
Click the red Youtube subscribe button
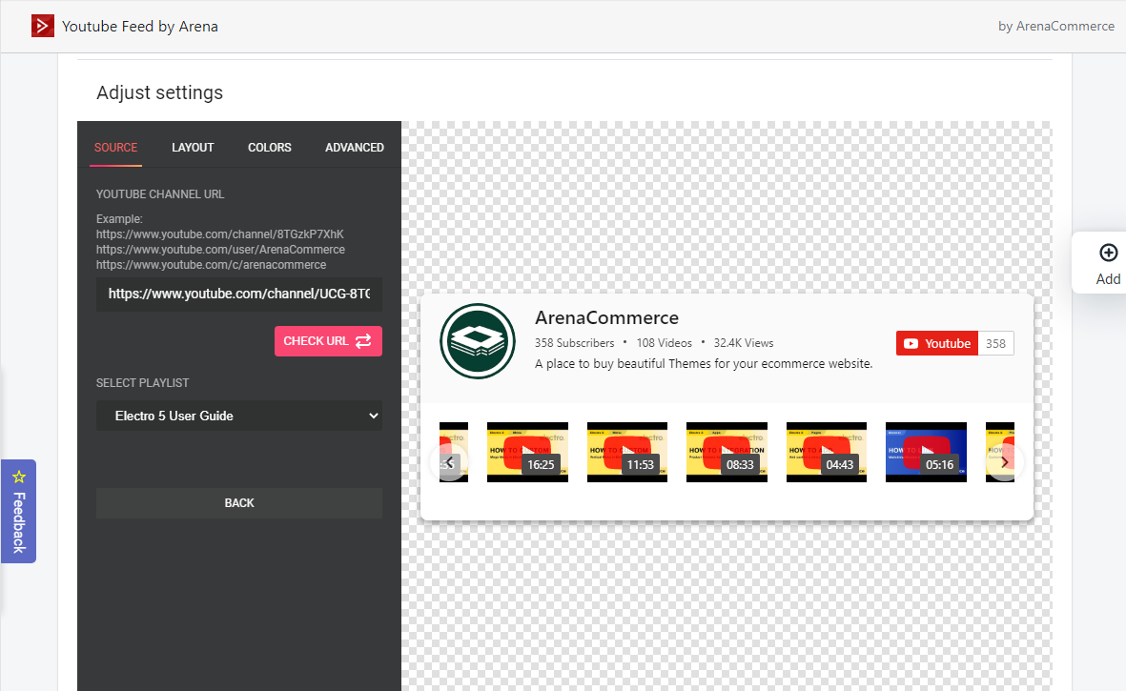[937, 343]
